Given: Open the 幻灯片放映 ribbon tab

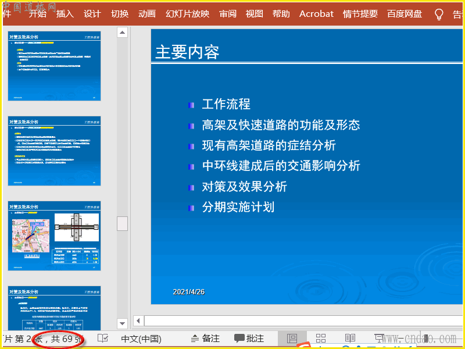Looking at the screenshot, I should [x=188, y=13].
